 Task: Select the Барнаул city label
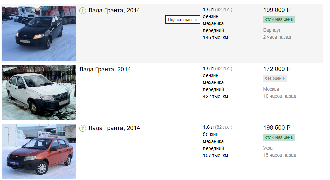[x=272, y=30]
